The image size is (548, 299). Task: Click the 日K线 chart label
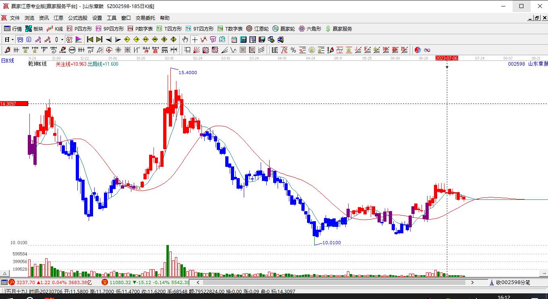pos(7,60)
